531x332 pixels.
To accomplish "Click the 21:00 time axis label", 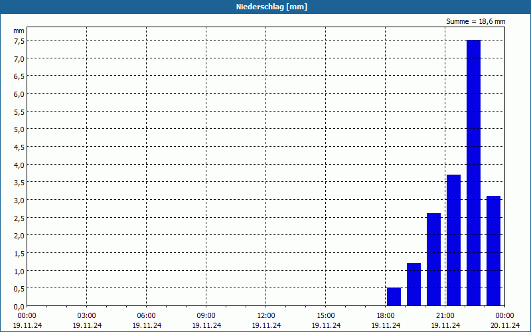I will [445, 316].
